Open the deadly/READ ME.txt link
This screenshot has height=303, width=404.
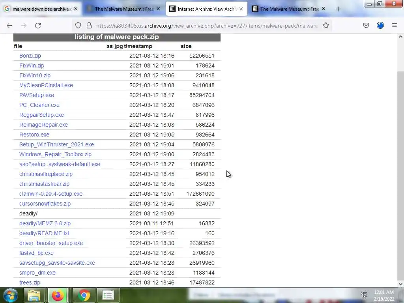(x=44, y=233)
